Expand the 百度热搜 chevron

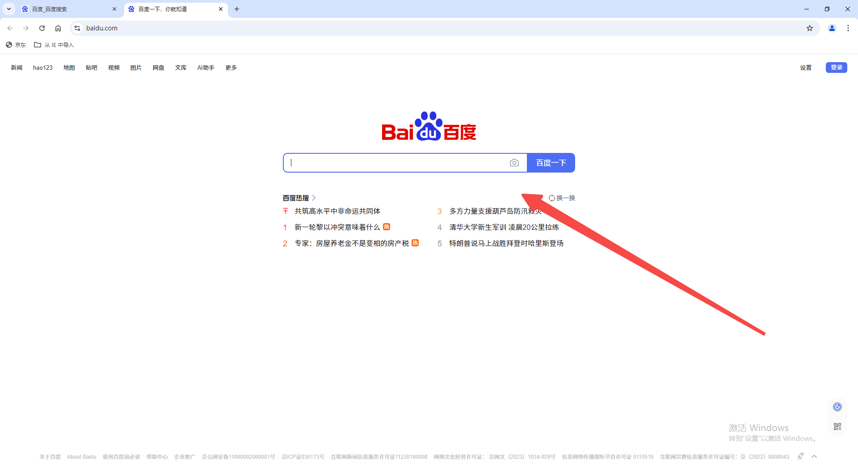(314, 198)
